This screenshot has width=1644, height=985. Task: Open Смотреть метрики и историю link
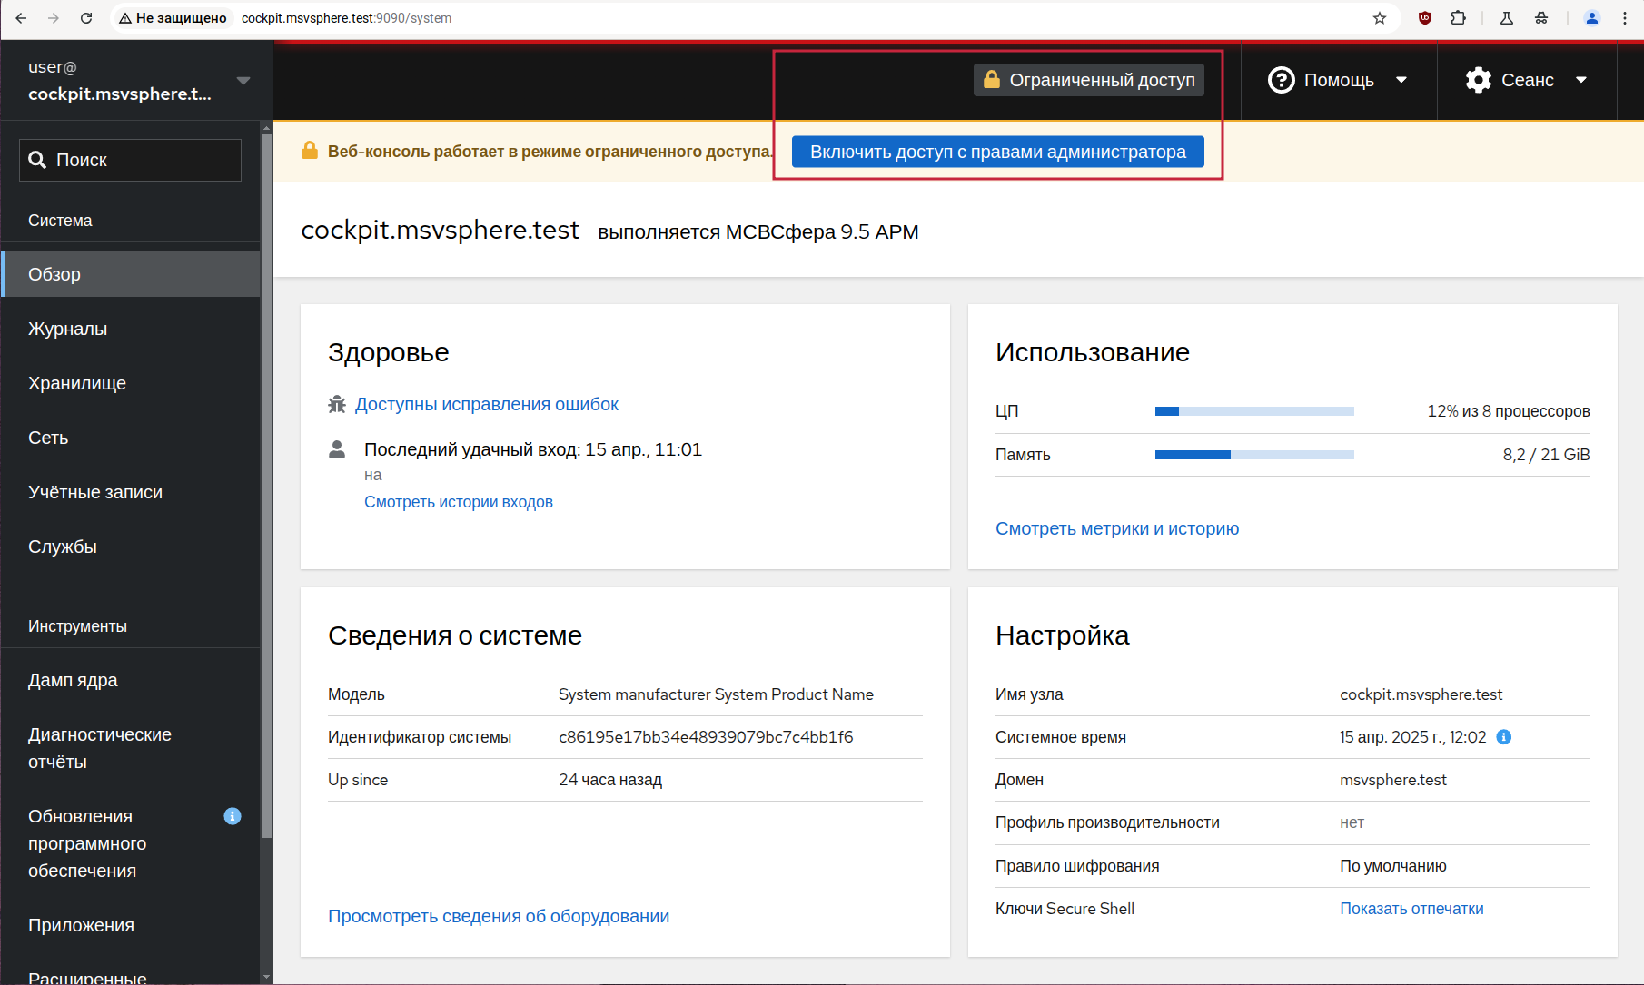(x=1116, y=528)
